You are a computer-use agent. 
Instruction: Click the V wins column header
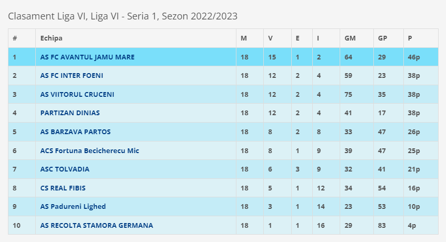(271, 38)
